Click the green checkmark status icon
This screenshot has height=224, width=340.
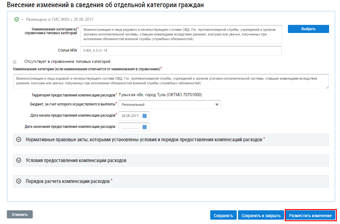(17, 19)
